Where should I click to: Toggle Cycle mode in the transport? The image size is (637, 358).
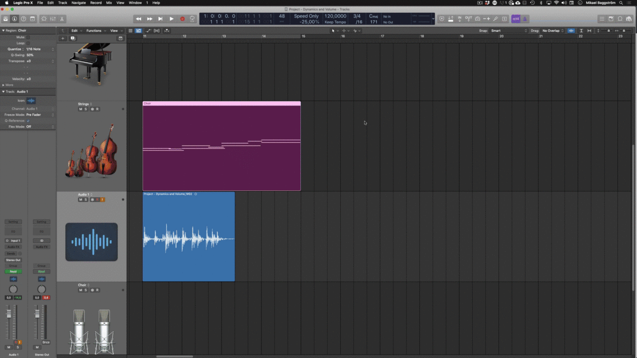click(192, 18)
